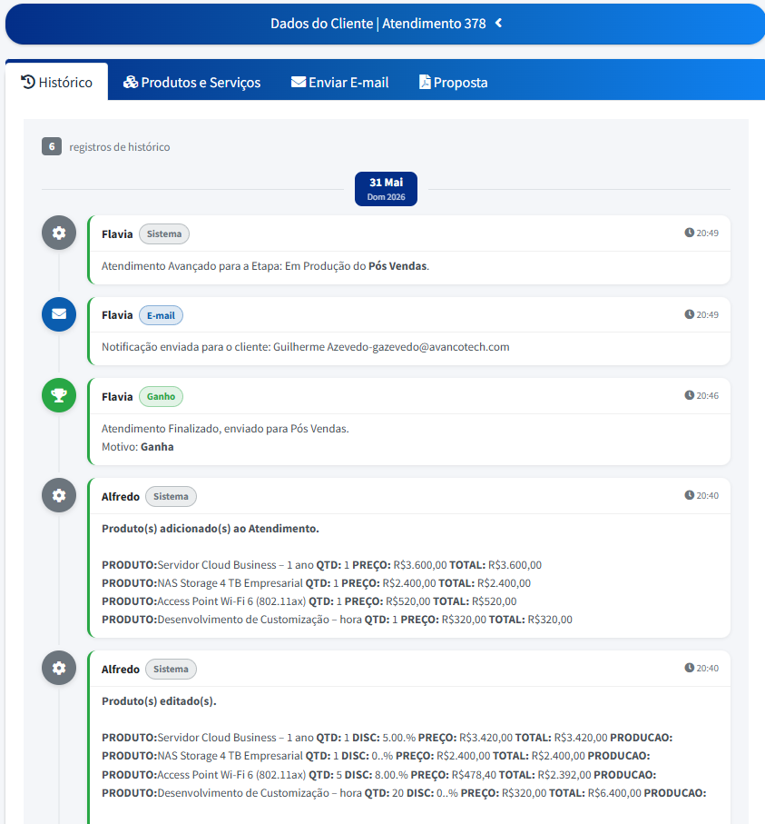Viewport: 765px width, 824px height.
Task: Click Flavia name in the E-mail entry
Action: point(117,315)
